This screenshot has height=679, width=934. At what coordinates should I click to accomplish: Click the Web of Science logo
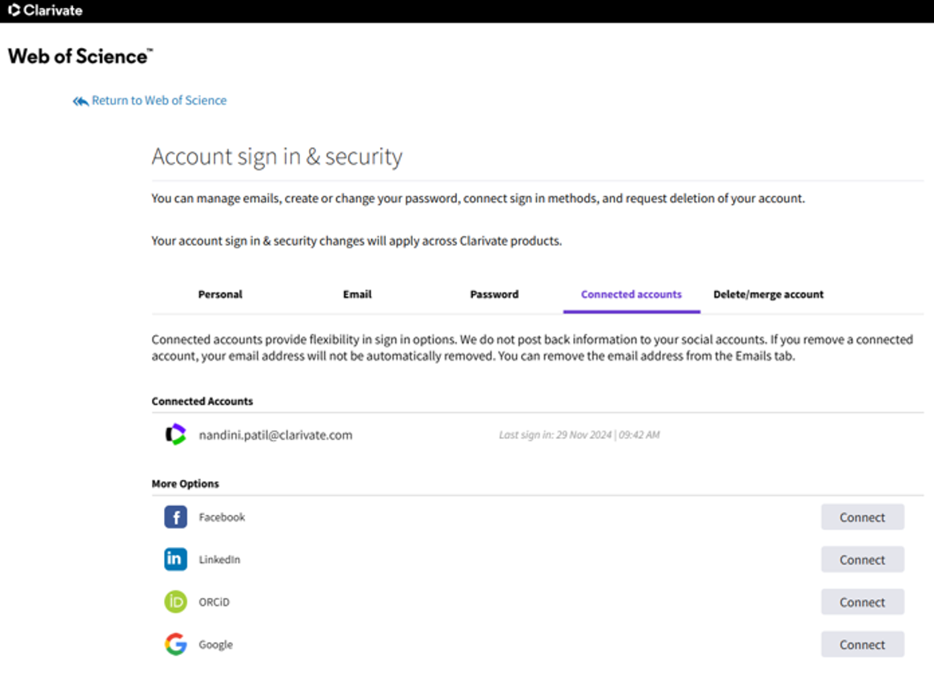79,56
